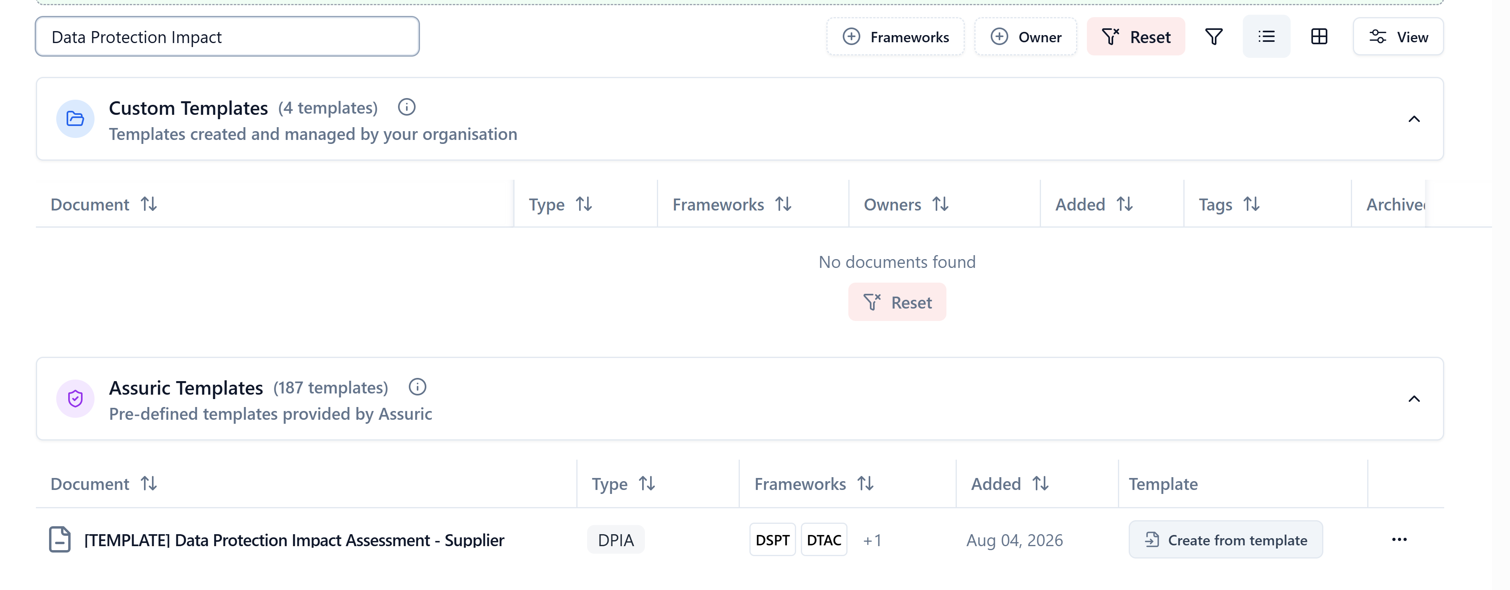Switch to list view layout

pyautogui.click(x=1266, y=37)
